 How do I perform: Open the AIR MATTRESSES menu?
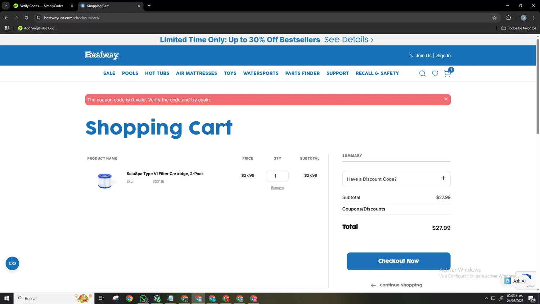197,73
